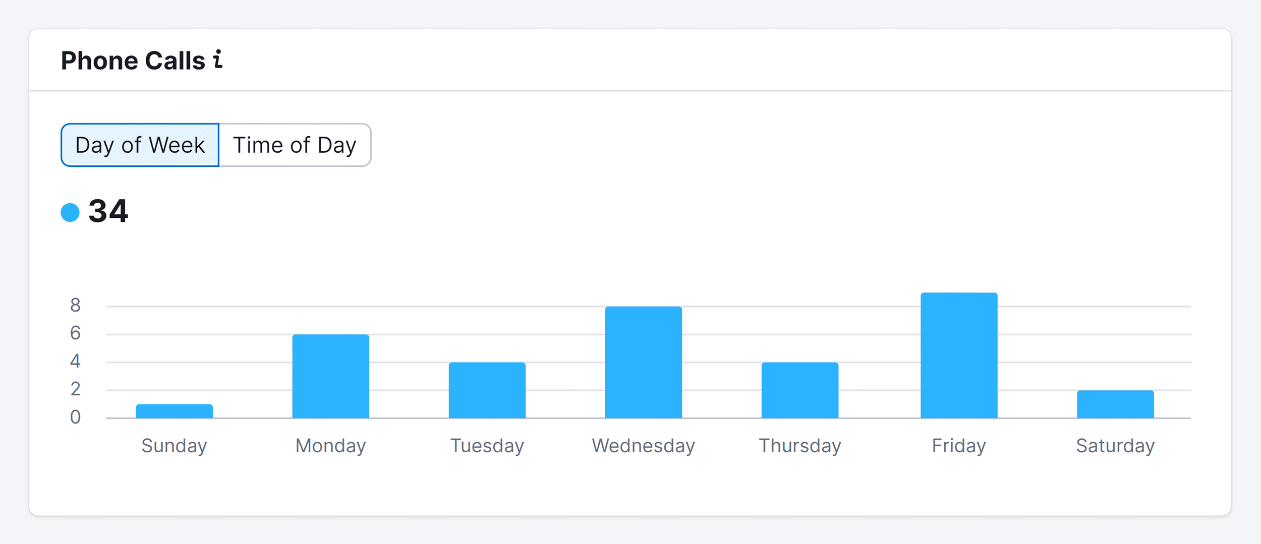The width and height of the screenshot is (1261, 544).
Task: Click the y-axis value 8
Action: pyautogui.click(x=75, y=305)
